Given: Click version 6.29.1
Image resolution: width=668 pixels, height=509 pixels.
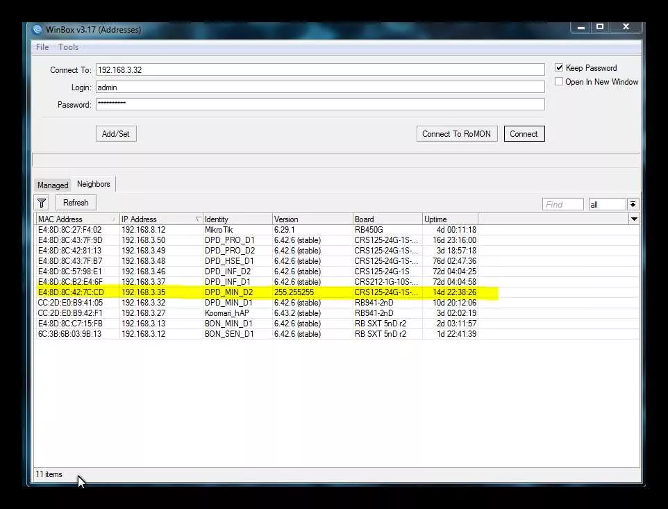Looking at the screenshot, I should click(x=285, y=230).
